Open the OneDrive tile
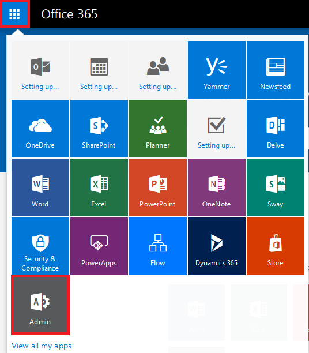The width and height of the screenshot is (309, 353). point(40,129)
